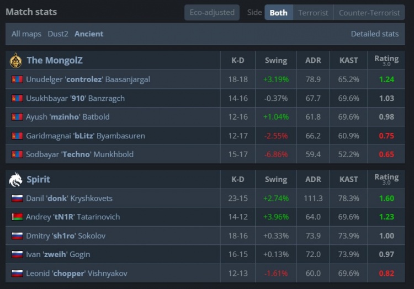Image resolution: width=414 pixels, height=289 pixels.
Task: Select the Dust2 map tab
Action: [x=58, y=34]
